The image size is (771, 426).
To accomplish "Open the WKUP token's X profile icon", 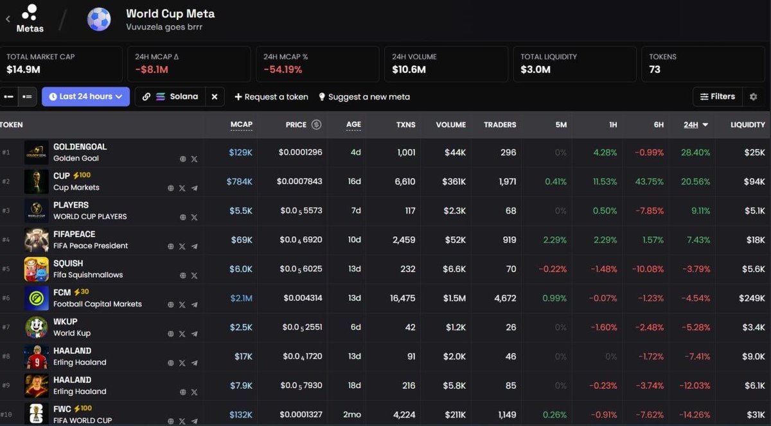I will coord(182,334).
